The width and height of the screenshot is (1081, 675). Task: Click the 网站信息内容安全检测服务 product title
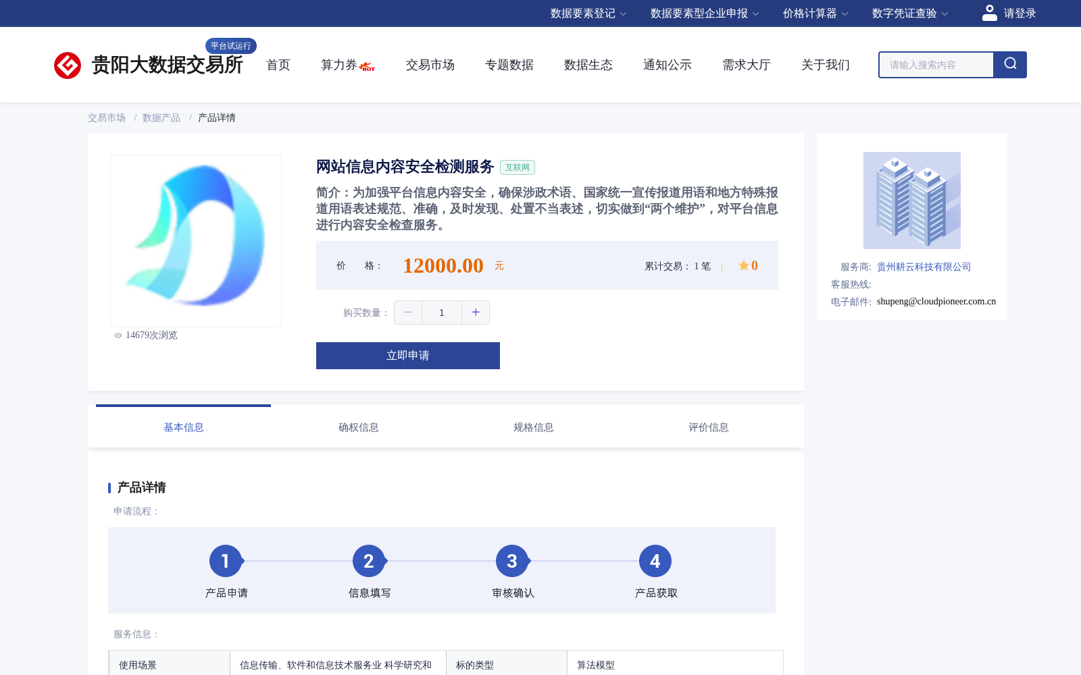405,167
